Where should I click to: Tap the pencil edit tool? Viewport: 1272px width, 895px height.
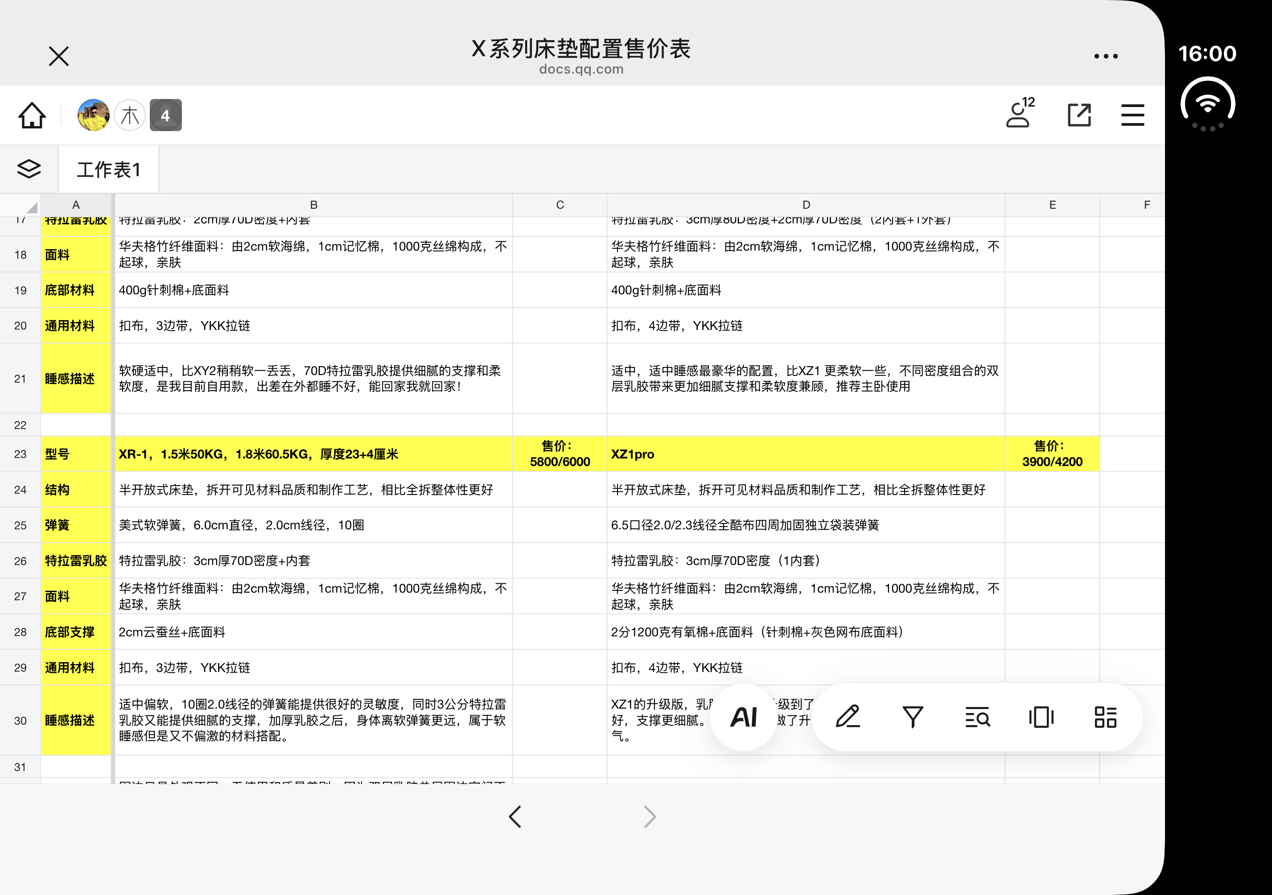point(848,717)
